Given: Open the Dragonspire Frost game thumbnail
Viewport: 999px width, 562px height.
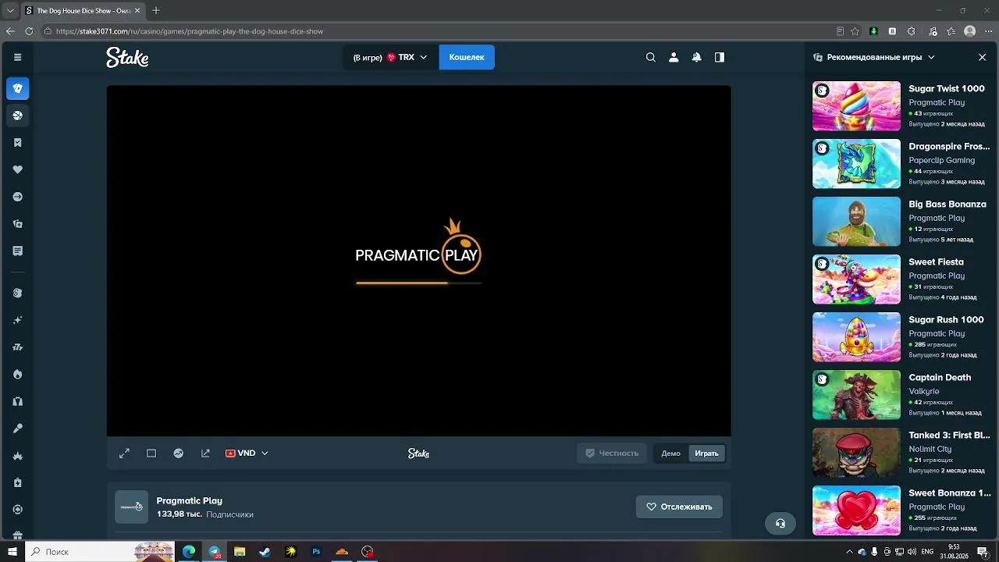Looking at the screenshot, I should tap(856, 164).
